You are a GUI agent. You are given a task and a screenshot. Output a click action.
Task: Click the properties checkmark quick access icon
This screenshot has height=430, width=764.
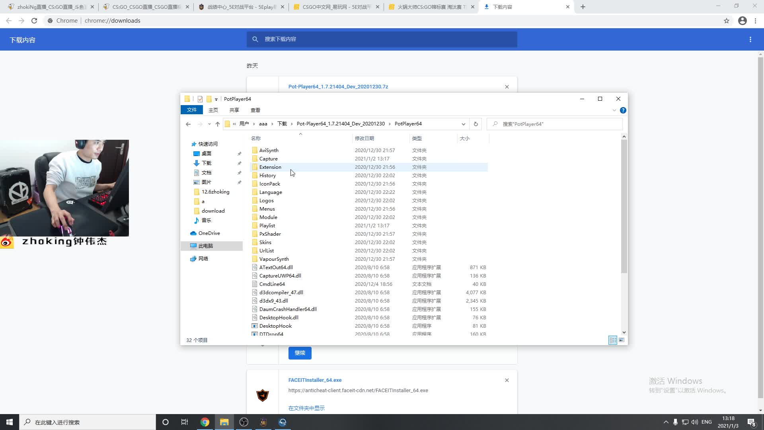pyautogui.click(x=200, y=99)
